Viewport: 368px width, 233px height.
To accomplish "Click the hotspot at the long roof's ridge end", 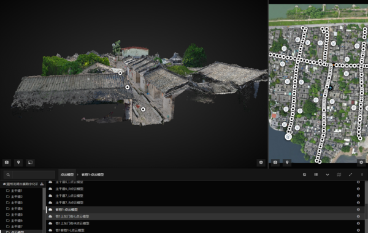I will (x=120, y=73).
